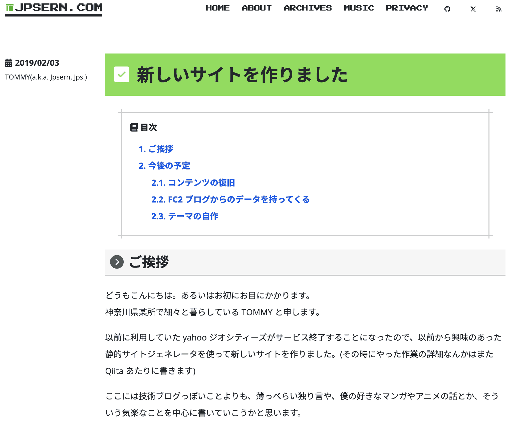514x427 pixels.
Task: Click the green checkmark icon in the title banner
Action: [x=122, y=74]
